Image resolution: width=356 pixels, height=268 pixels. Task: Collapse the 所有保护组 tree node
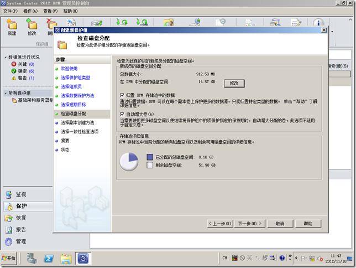tap(6, 93)
